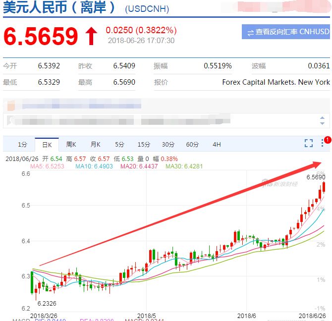Click the red up-arrow next to price
Image resolution: width=332 pixels, height=321 pixels.
click(x=91, y=36)
